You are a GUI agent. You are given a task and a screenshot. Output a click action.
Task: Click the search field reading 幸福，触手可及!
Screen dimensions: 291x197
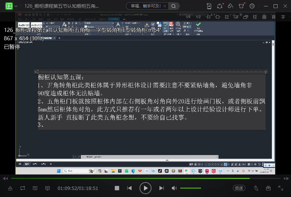pos(146,6)
